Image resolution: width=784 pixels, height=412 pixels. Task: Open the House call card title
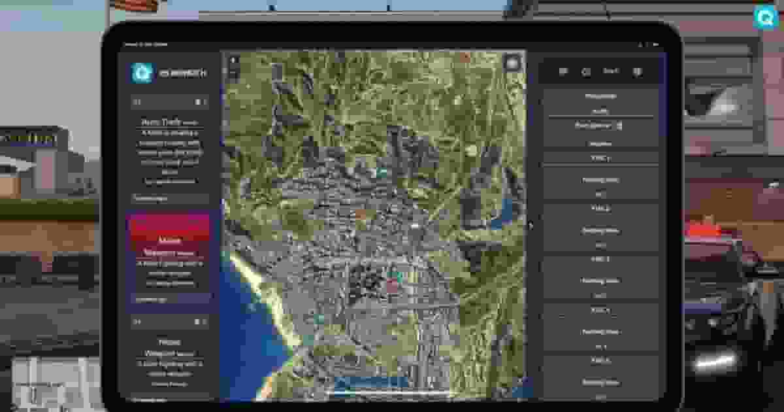click(169, 342)
